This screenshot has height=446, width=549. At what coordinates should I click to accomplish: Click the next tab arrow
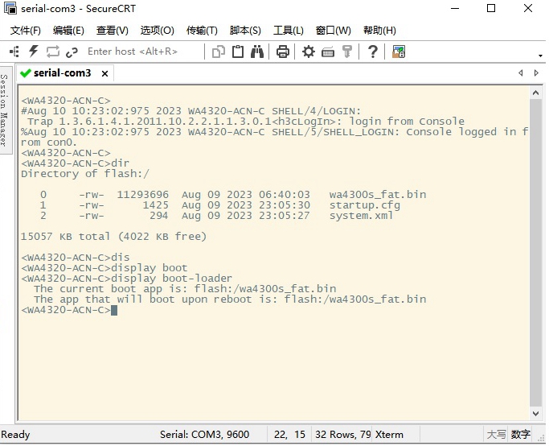coord(536,73)
